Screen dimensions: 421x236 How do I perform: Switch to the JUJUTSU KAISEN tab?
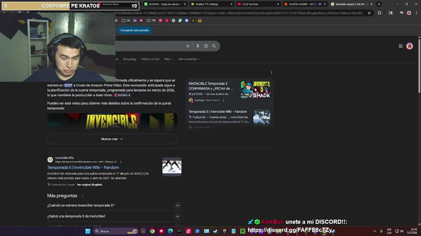point(305,4)
